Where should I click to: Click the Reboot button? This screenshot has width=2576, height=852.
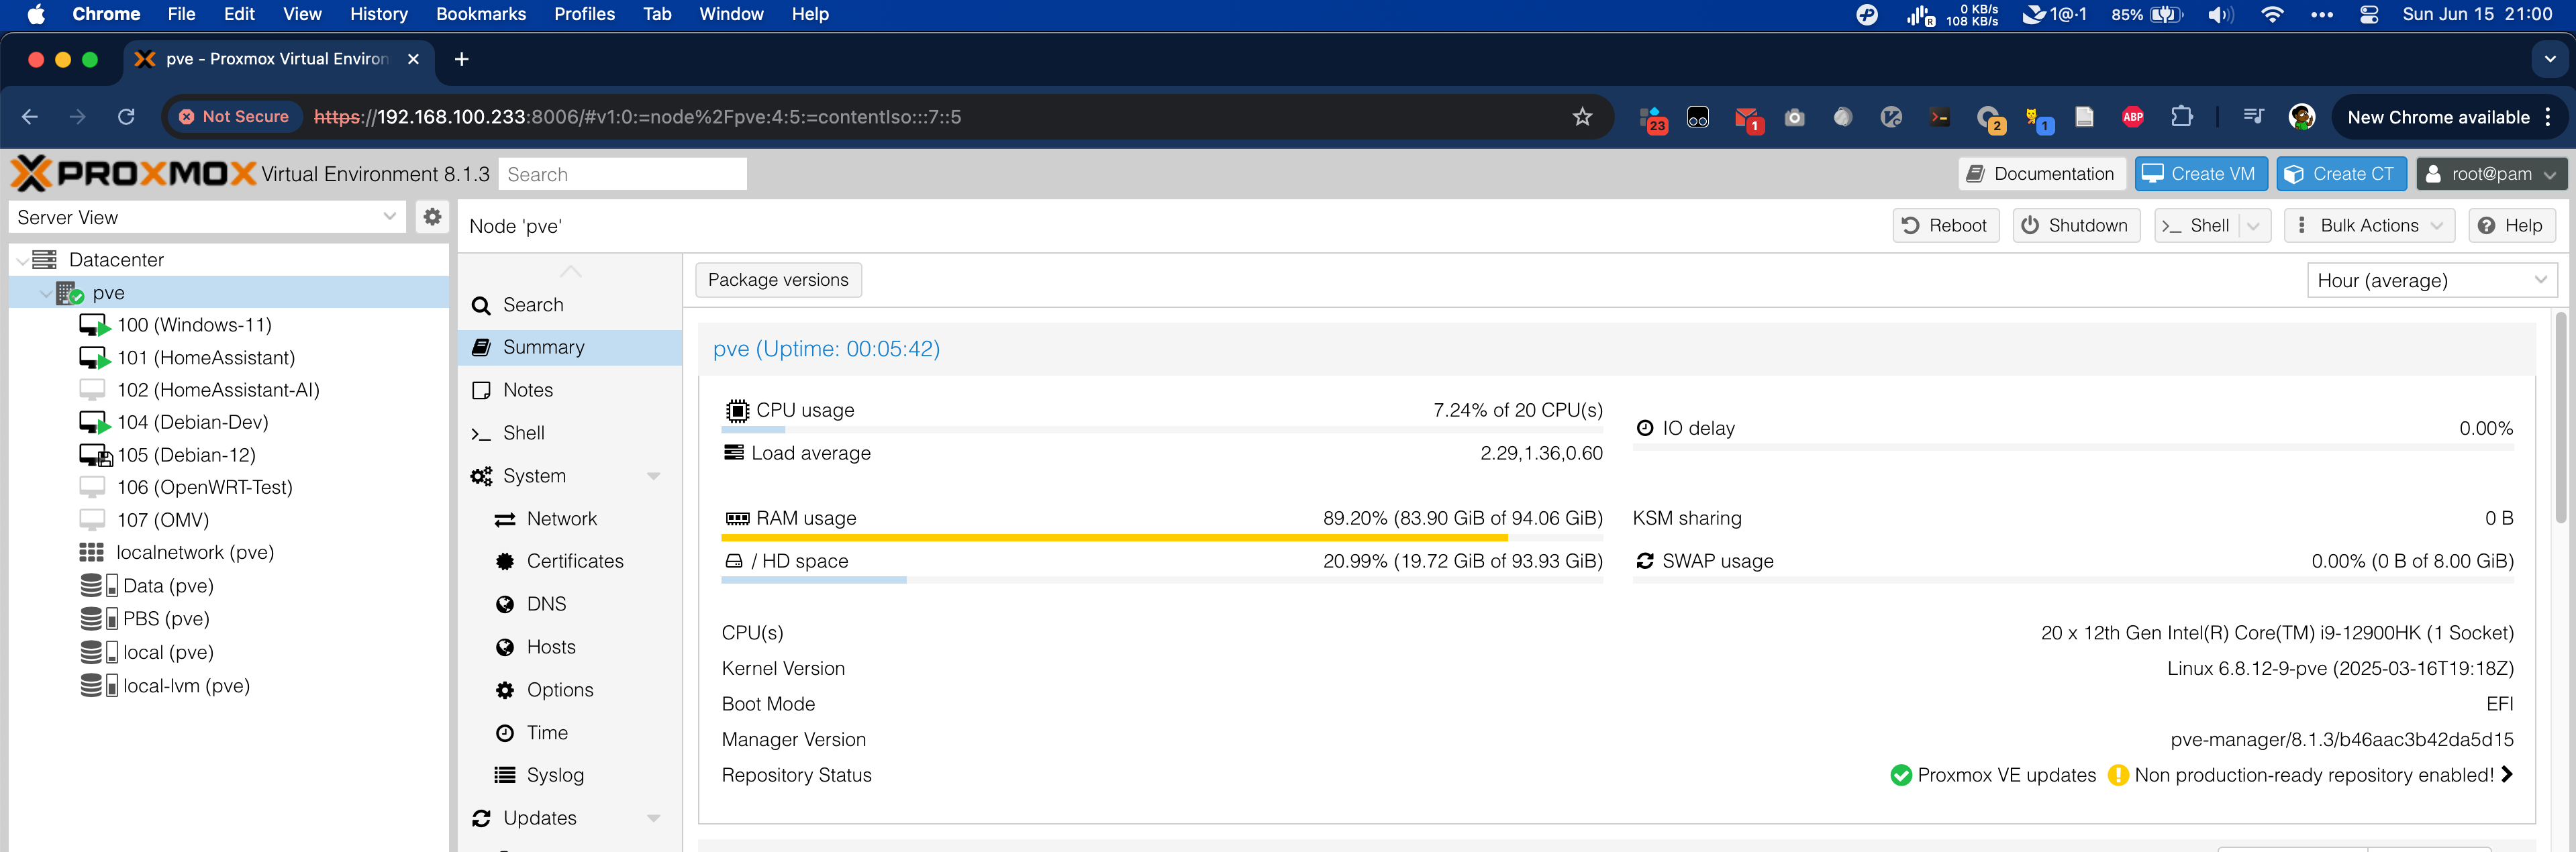[1945, 226]
